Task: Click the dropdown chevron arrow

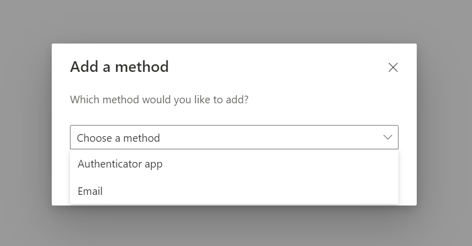Action: 388,137
